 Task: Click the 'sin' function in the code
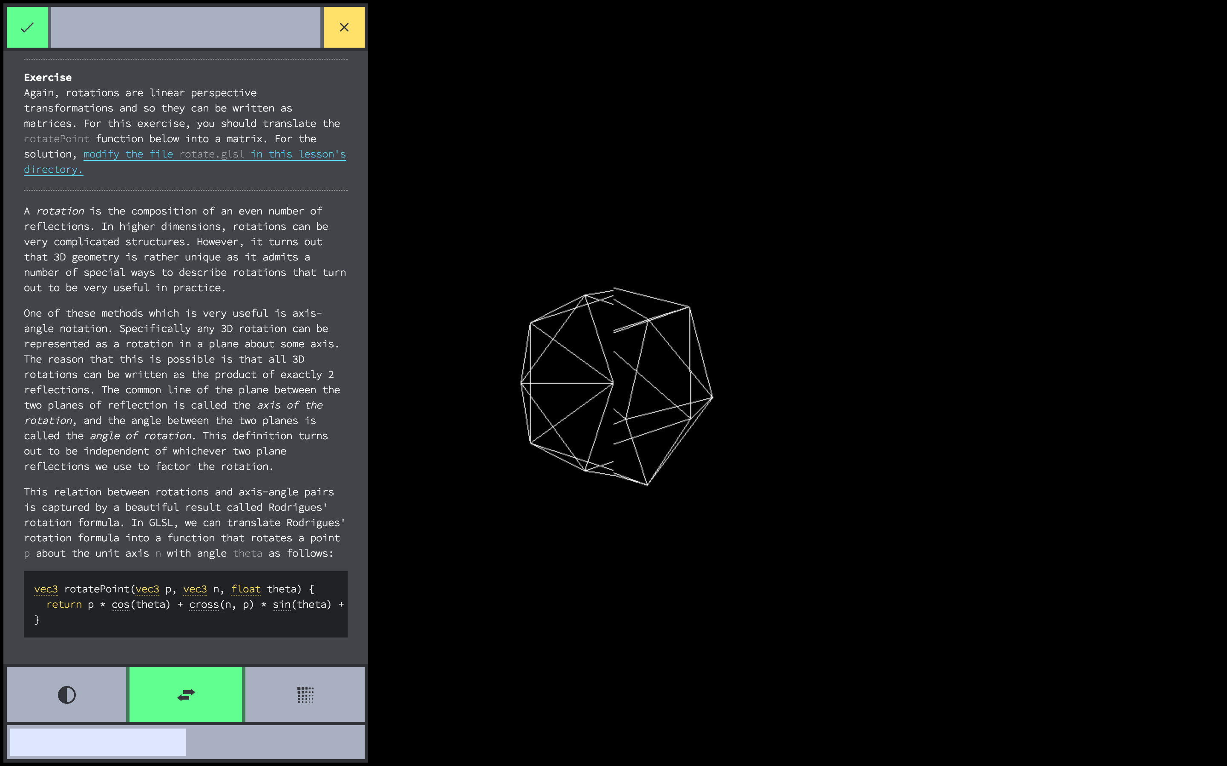tap(281, 604)
